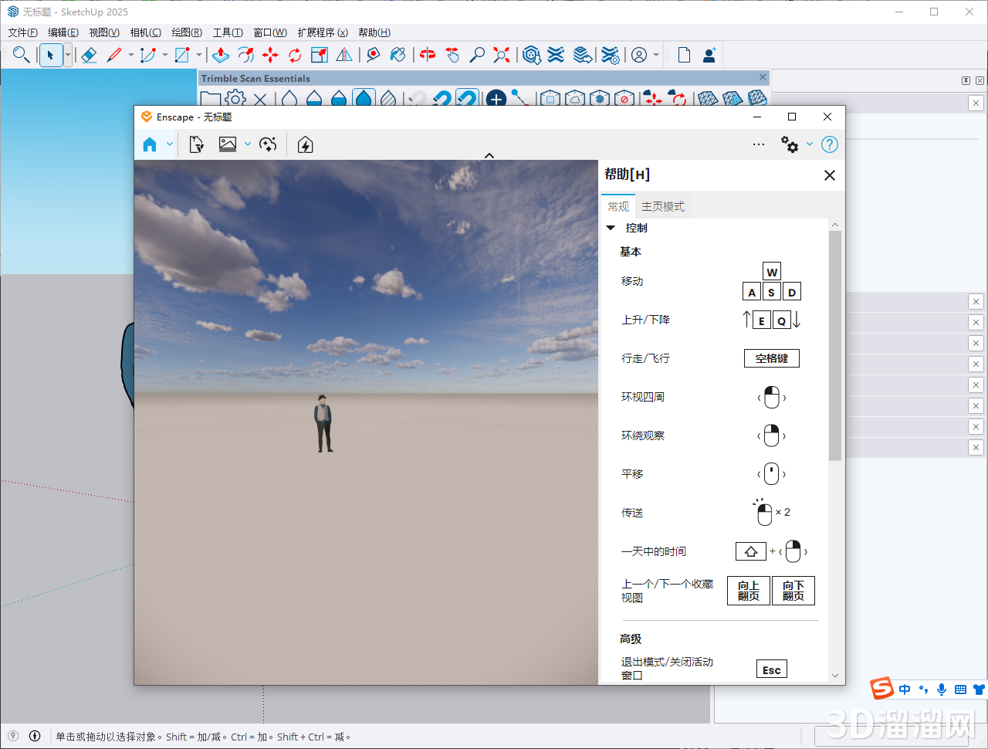Image resolution: width=988 pixels, height=749 pixels.
Task: Select the SketchUp Select tool arrow
Action: coord(49,55)
